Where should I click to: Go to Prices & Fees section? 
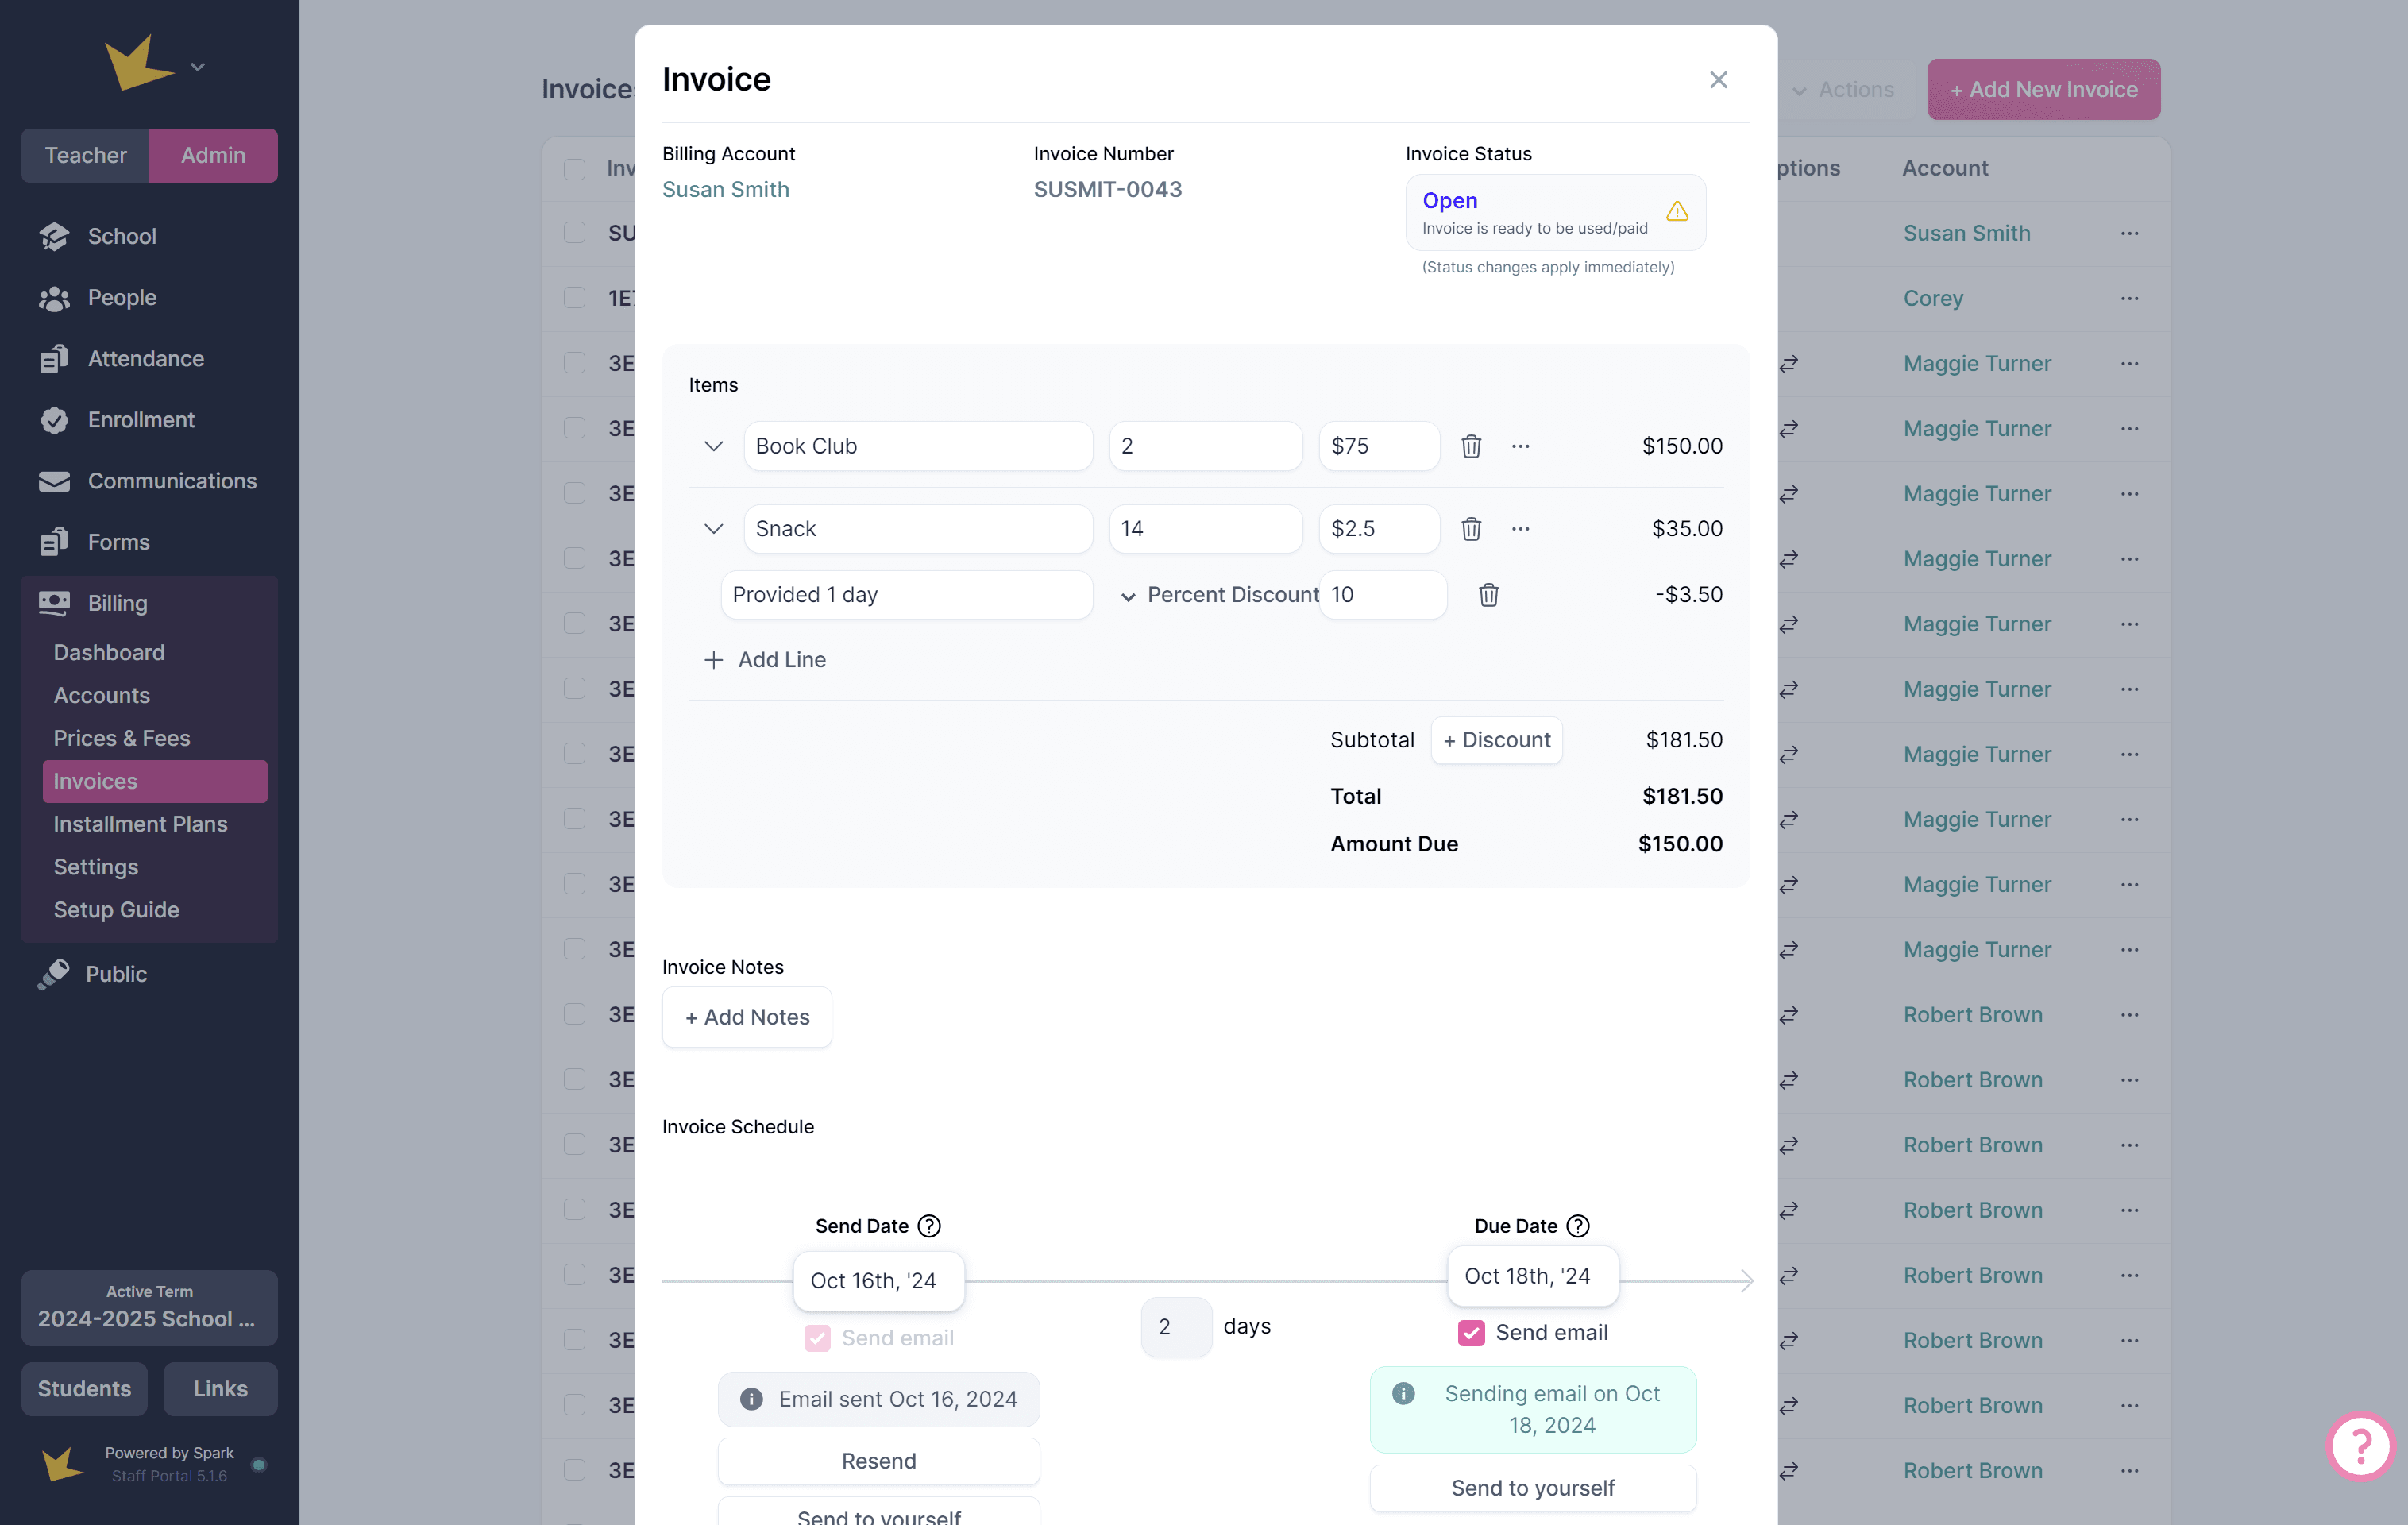(121, 738)
